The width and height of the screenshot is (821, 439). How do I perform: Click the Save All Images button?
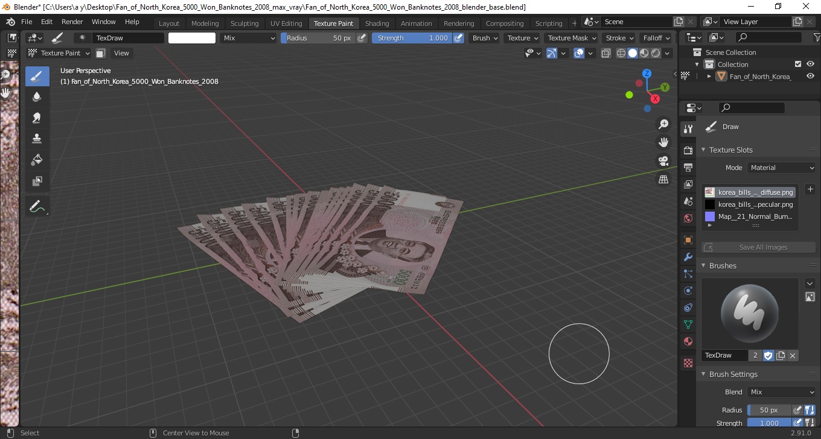click(x=759, y=247)
